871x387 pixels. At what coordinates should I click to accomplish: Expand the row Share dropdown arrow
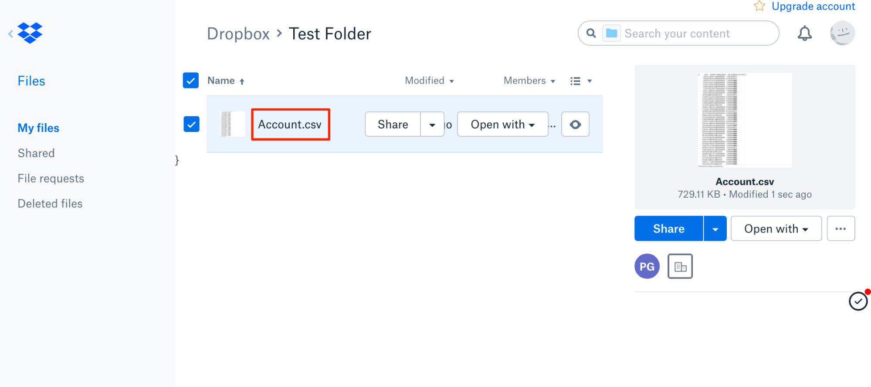(x=432, y=125)
